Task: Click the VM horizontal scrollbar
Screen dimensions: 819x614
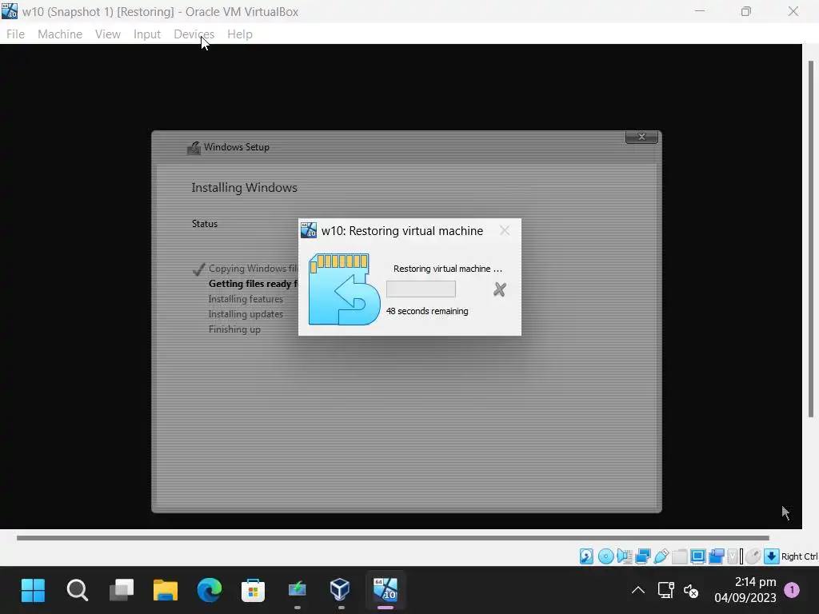Action: [x=393, y=538]
